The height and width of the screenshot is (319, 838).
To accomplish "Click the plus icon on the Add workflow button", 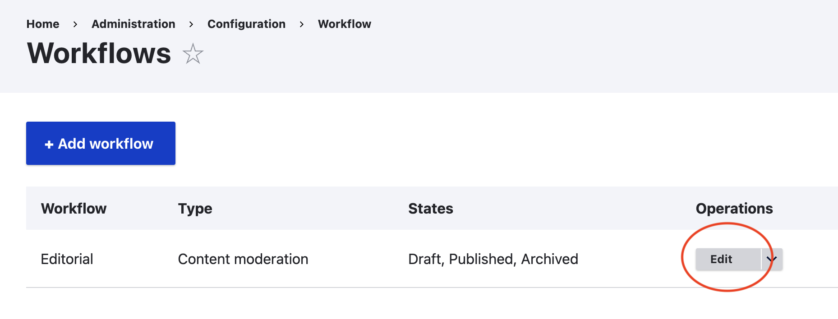I will pyautogui.click(x=49, y=143).
